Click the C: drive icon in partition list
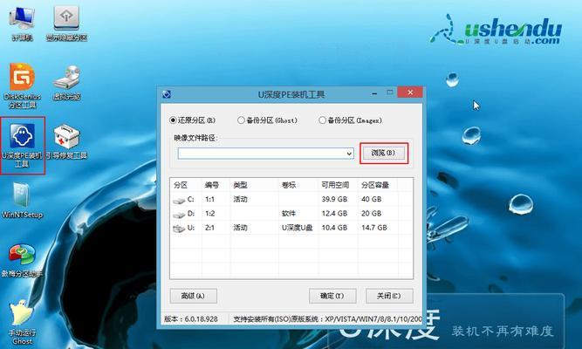 click(x=179, y=201)
